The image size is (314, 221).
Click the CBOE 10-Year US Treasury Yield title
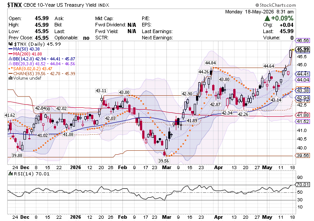pos(60,5)
